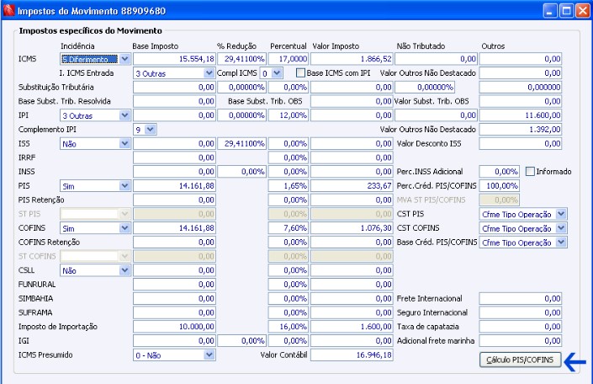Click the Seguro Internacional field
593x384 pixels.
(521, 312)
